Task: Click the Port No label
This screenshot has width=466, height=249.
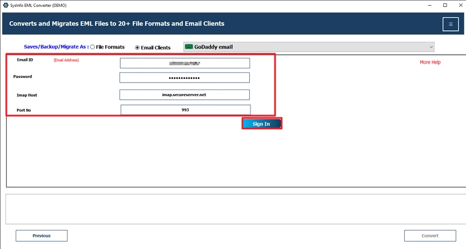Action: (24, 110)
